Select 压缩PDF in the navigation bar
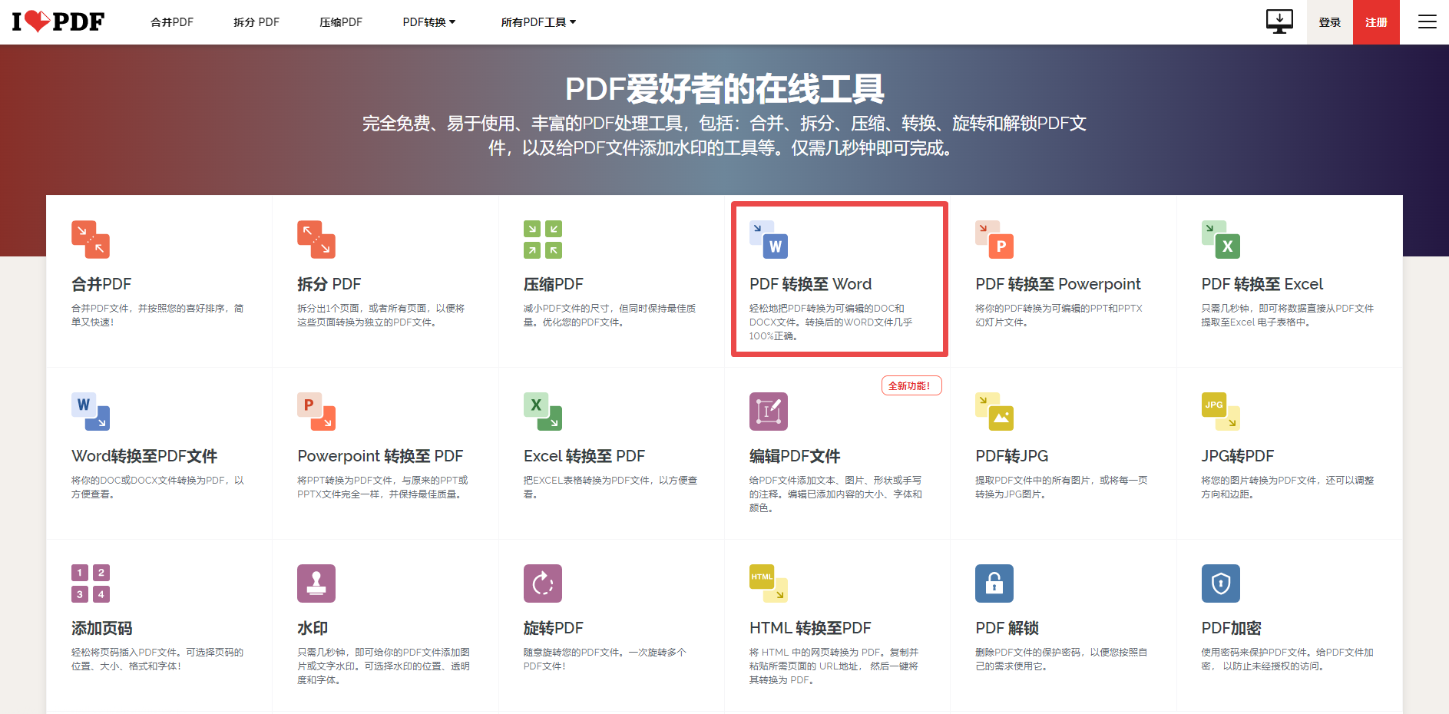The height and width of the screenshot is (714, 1449). click(x=341, y=21)
